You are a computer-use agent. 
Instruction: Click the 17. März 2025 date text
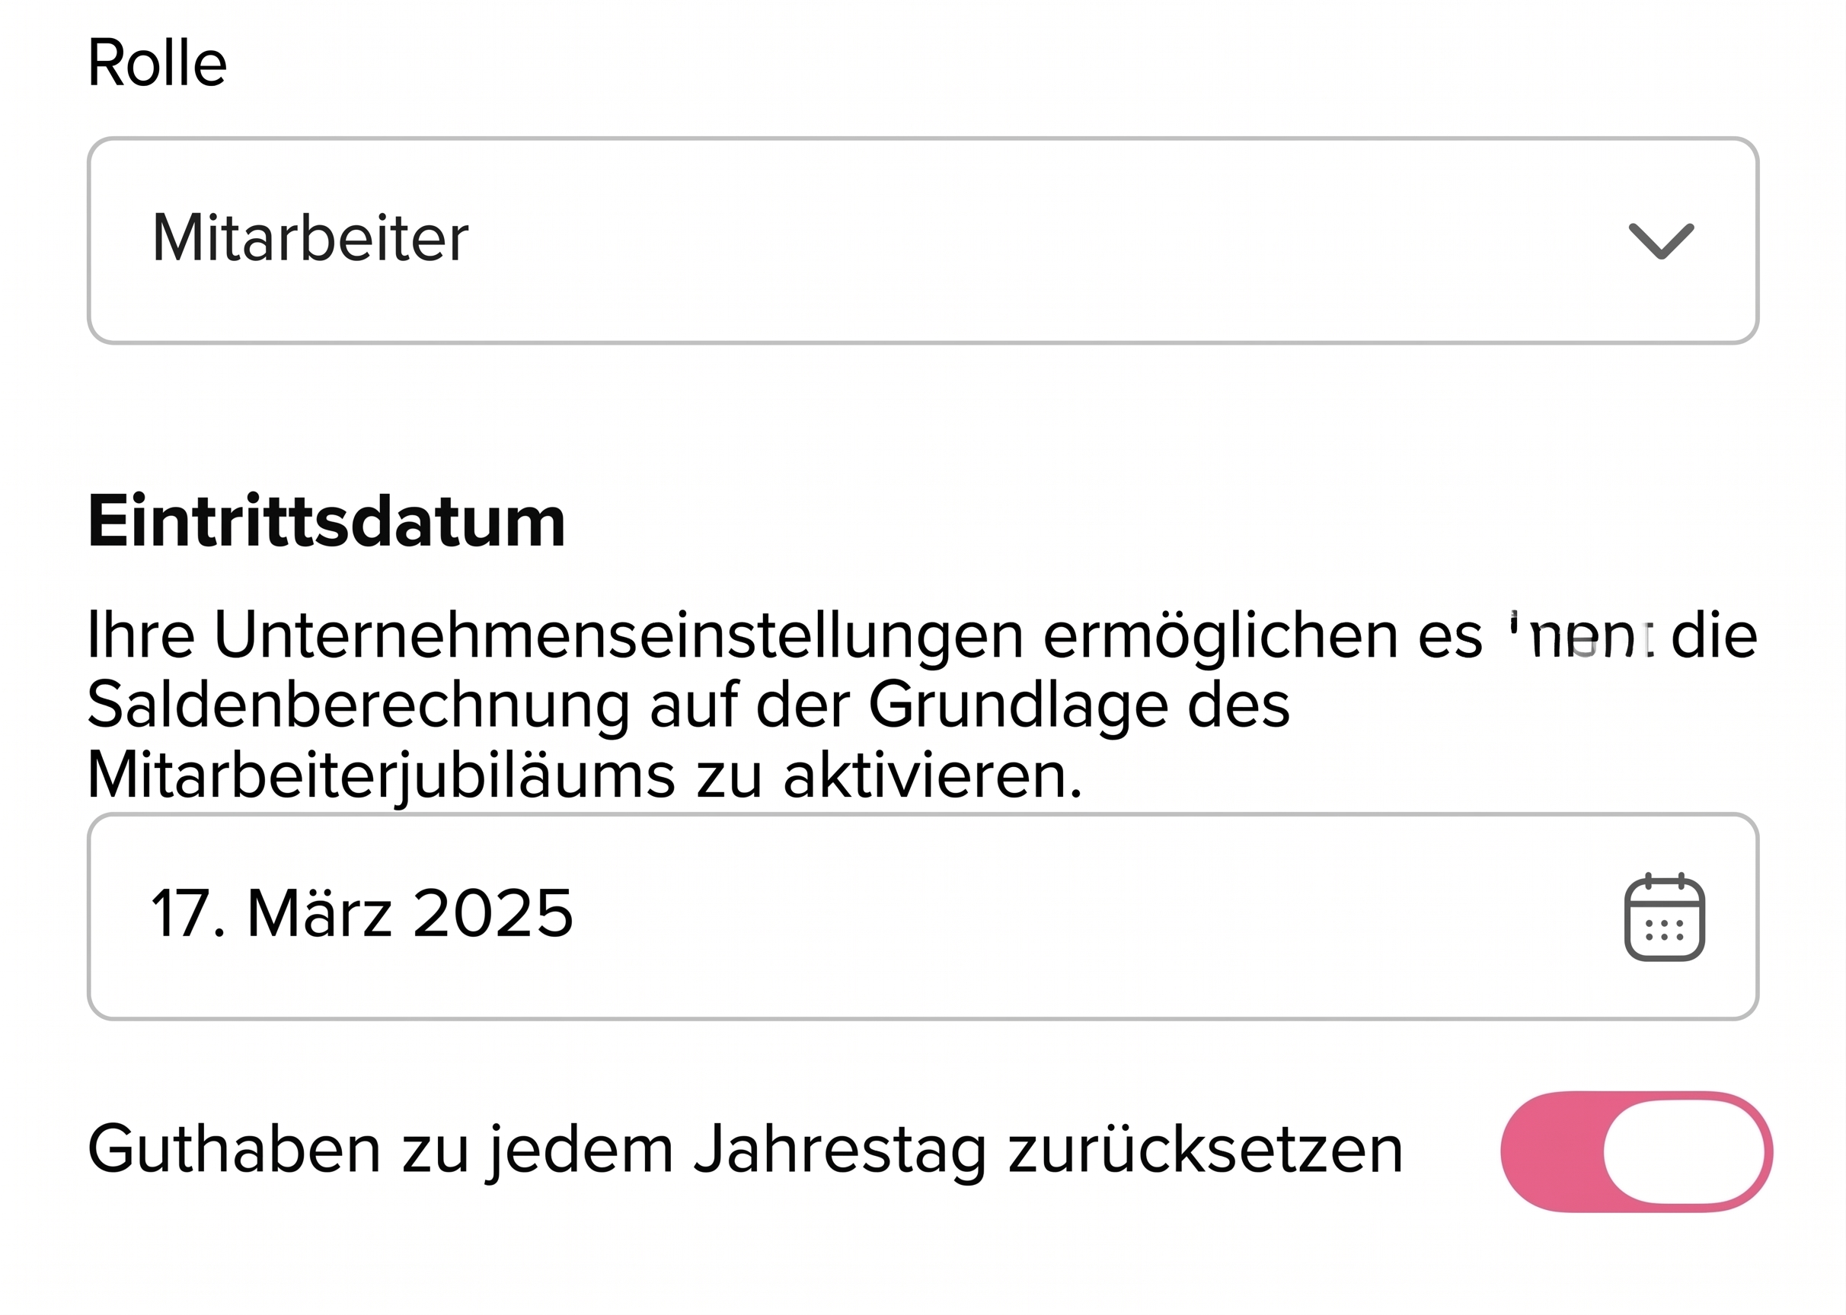[x=362, y=913]
